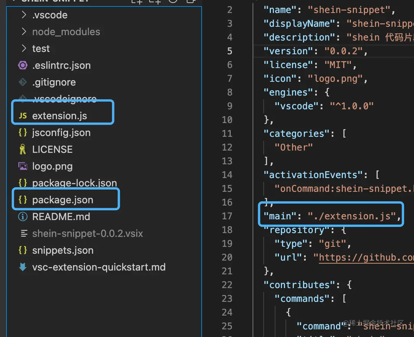414x337 pixels.
Task: Open package-lock.json file
Action: [75, 183]
